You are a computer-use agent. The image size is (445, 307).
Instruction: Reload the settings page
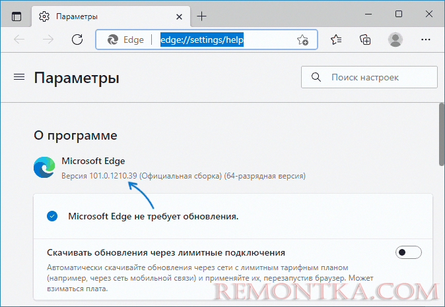pos(77,40)
